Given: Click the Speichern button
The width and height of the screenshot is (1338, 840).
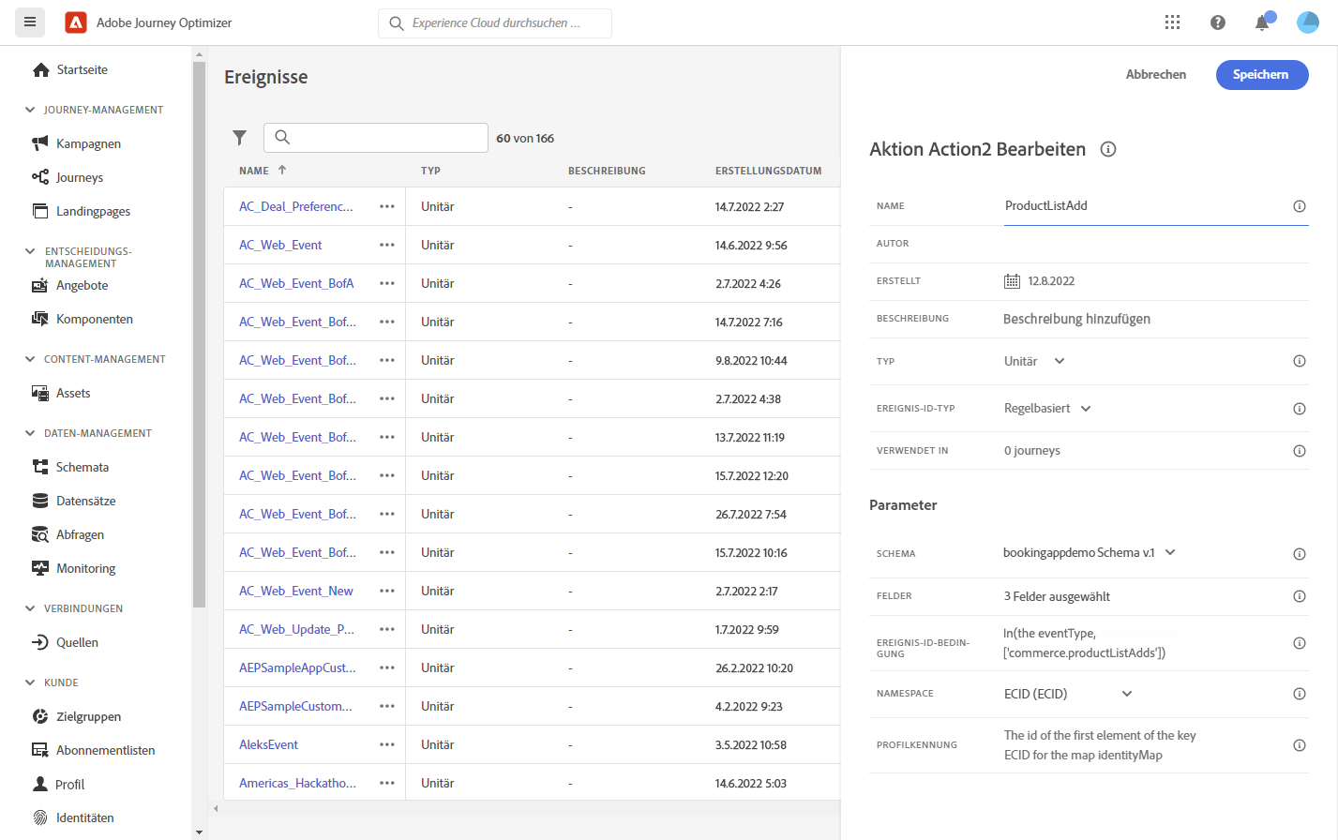Looking at the screenshot, I should [x=1261, y=75].
